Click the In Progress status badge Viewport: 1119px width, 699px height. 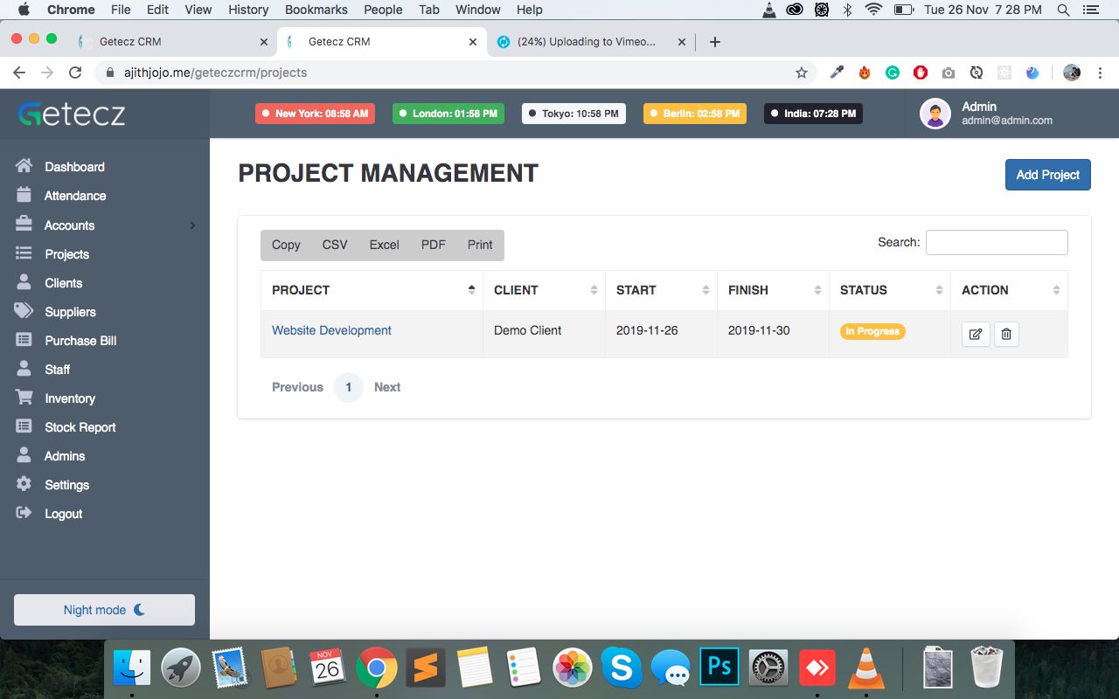click(872, 331)
